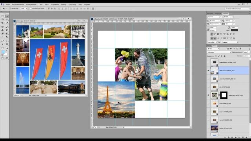
Task: Open the workspace switcher dropdown
Action: [237, 9]
